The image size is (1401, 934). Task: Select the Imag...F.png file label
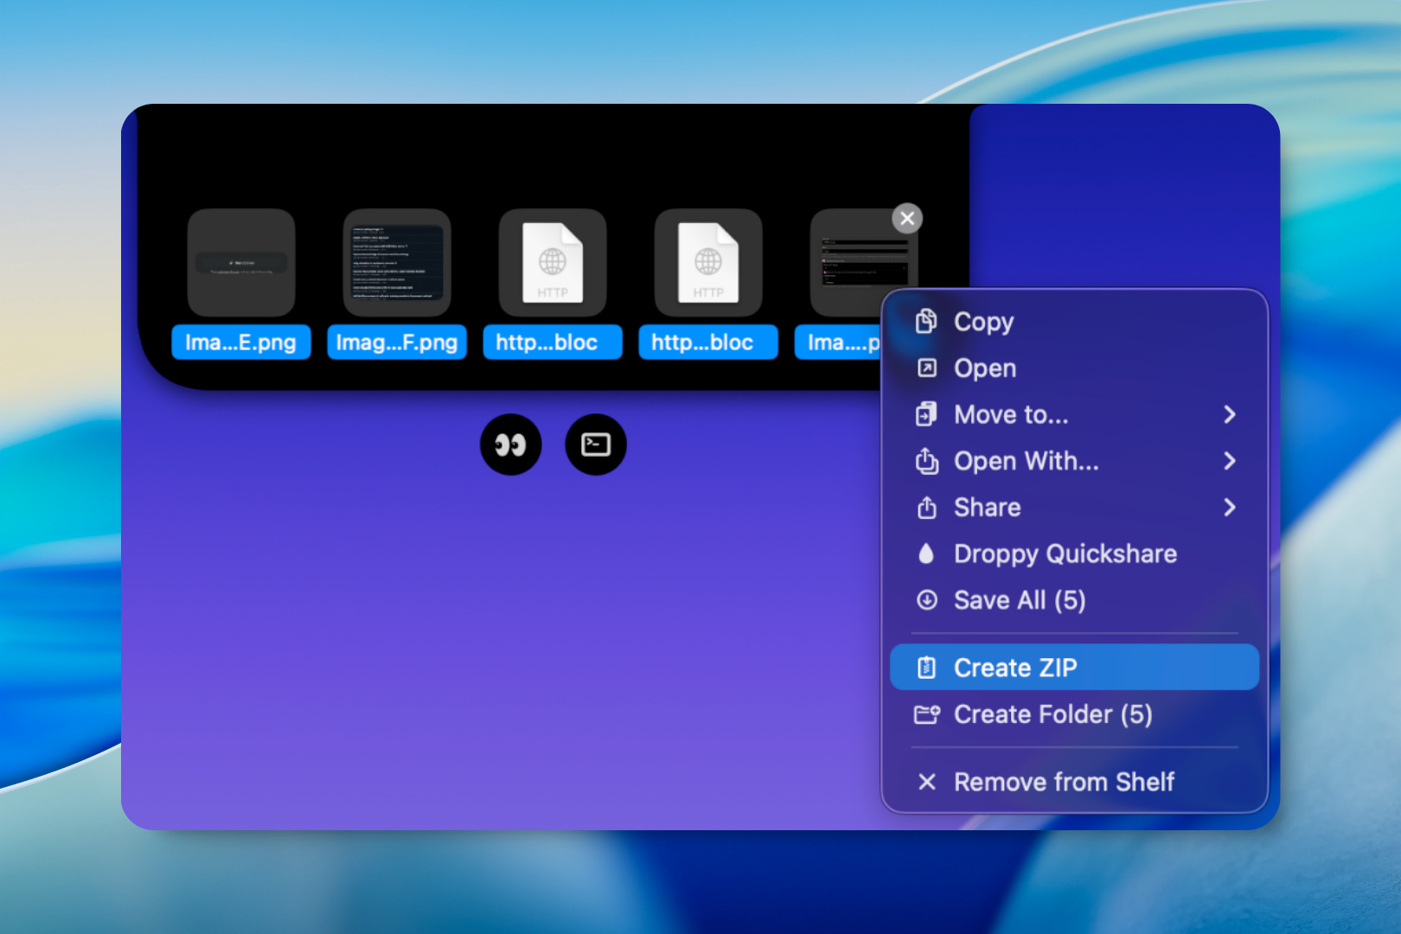397,342
